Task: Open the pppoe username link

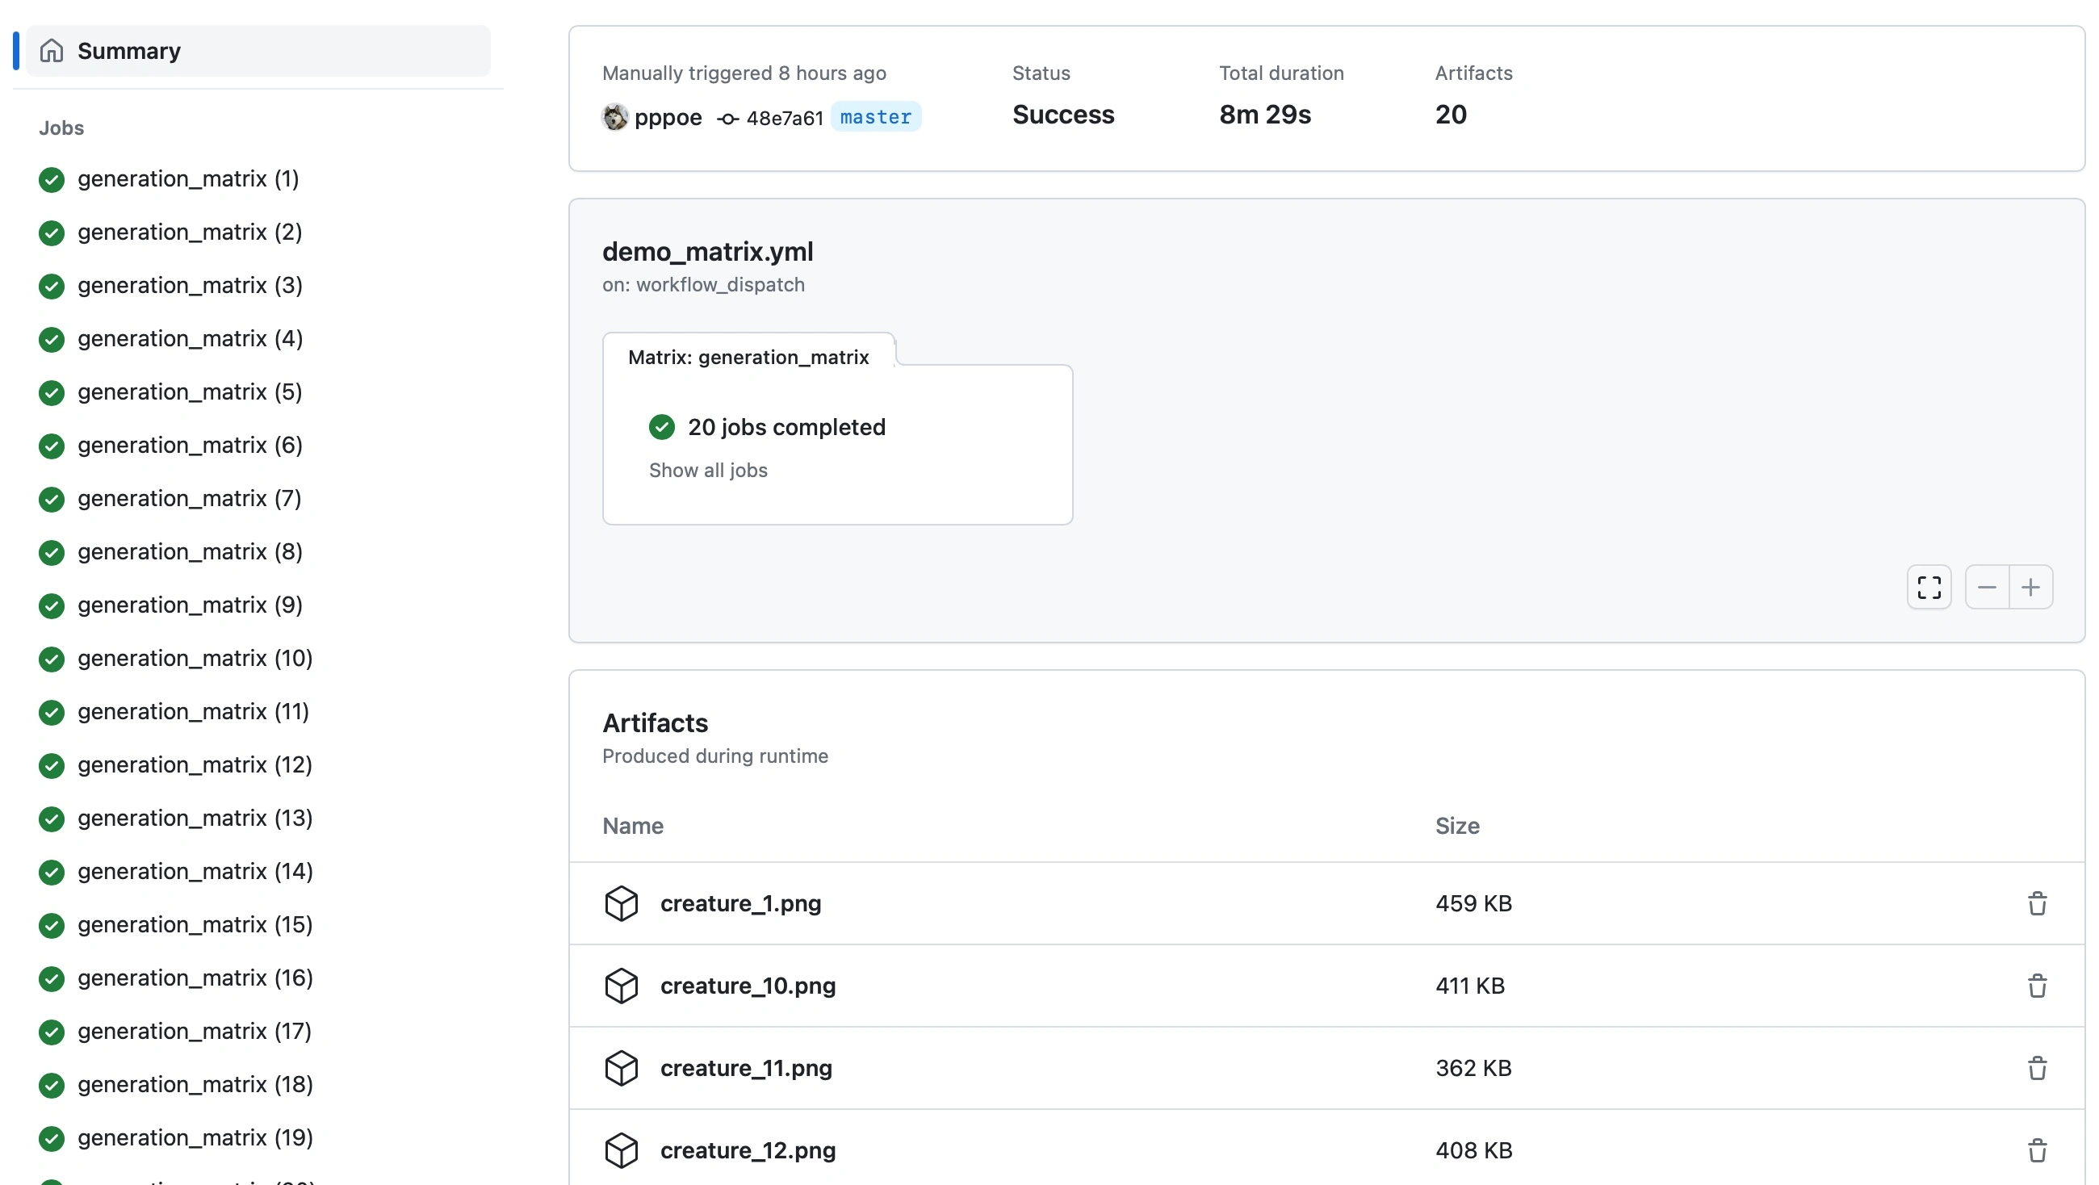Action: coord(668,117)
